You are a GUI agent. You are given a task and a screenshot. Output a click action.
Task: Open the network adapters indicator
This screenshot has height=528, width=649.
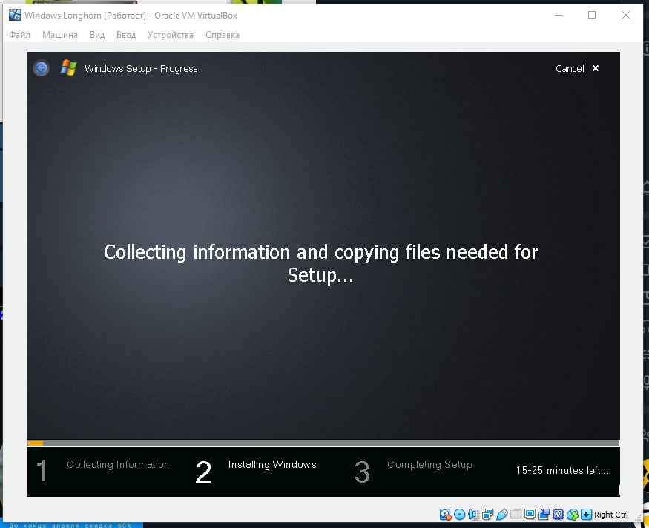click(487, 515)
